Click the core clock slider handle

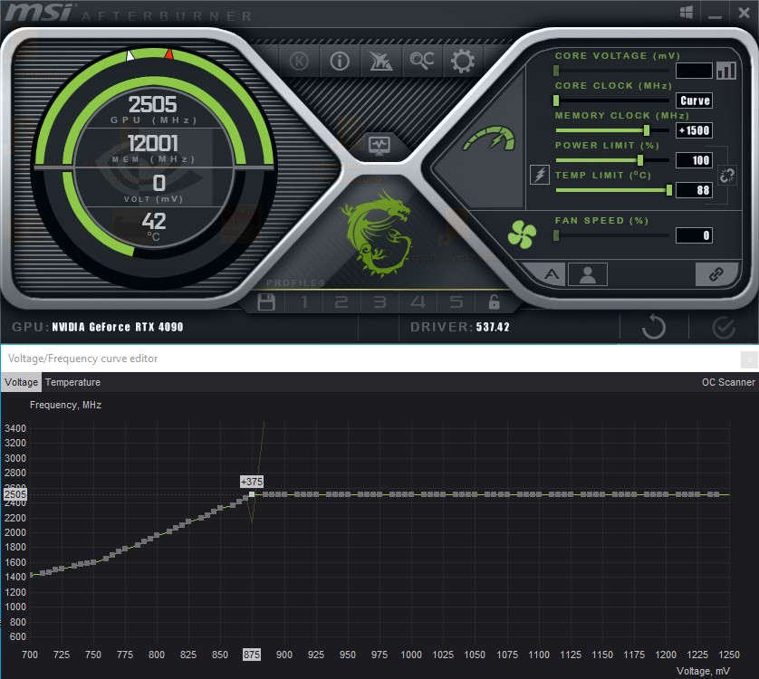[556, 100]
